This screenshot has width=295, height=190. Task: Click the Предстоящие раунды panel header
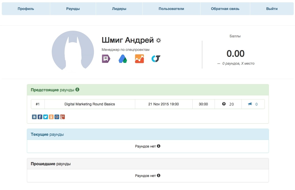coord(148,90)
